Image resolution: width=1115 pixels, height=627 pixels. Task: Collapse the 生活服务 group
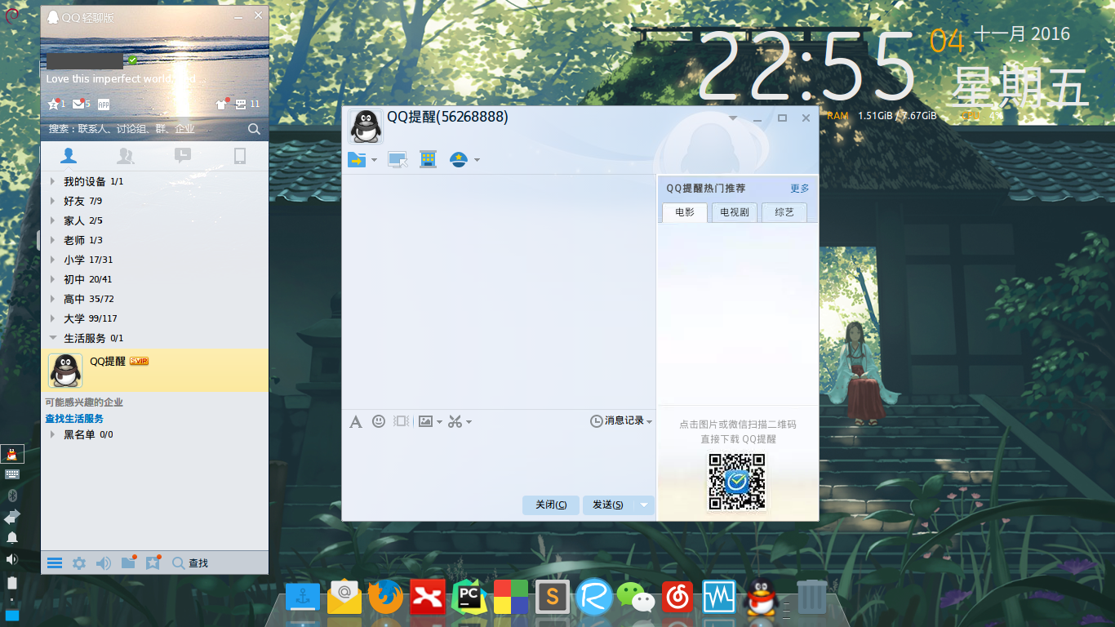coord(53,338)
